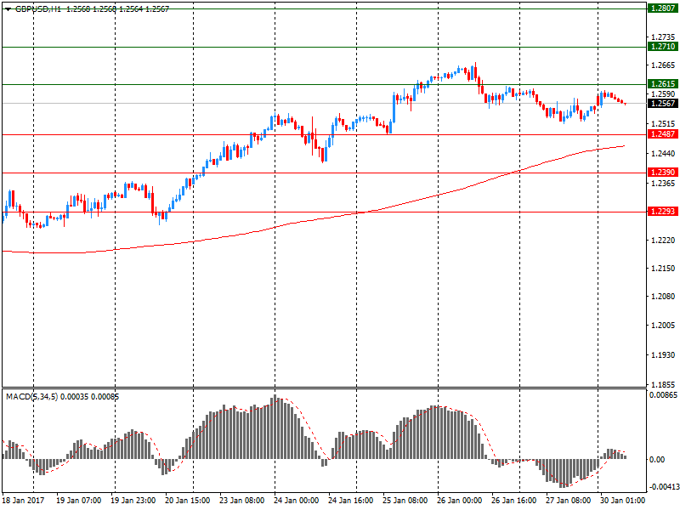Select the 1.2220 price scale value
The height and width of the screenshot is (510, 680).
coord(663,240)
